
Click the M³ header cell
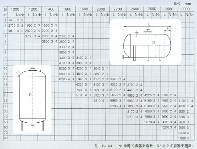5,15
